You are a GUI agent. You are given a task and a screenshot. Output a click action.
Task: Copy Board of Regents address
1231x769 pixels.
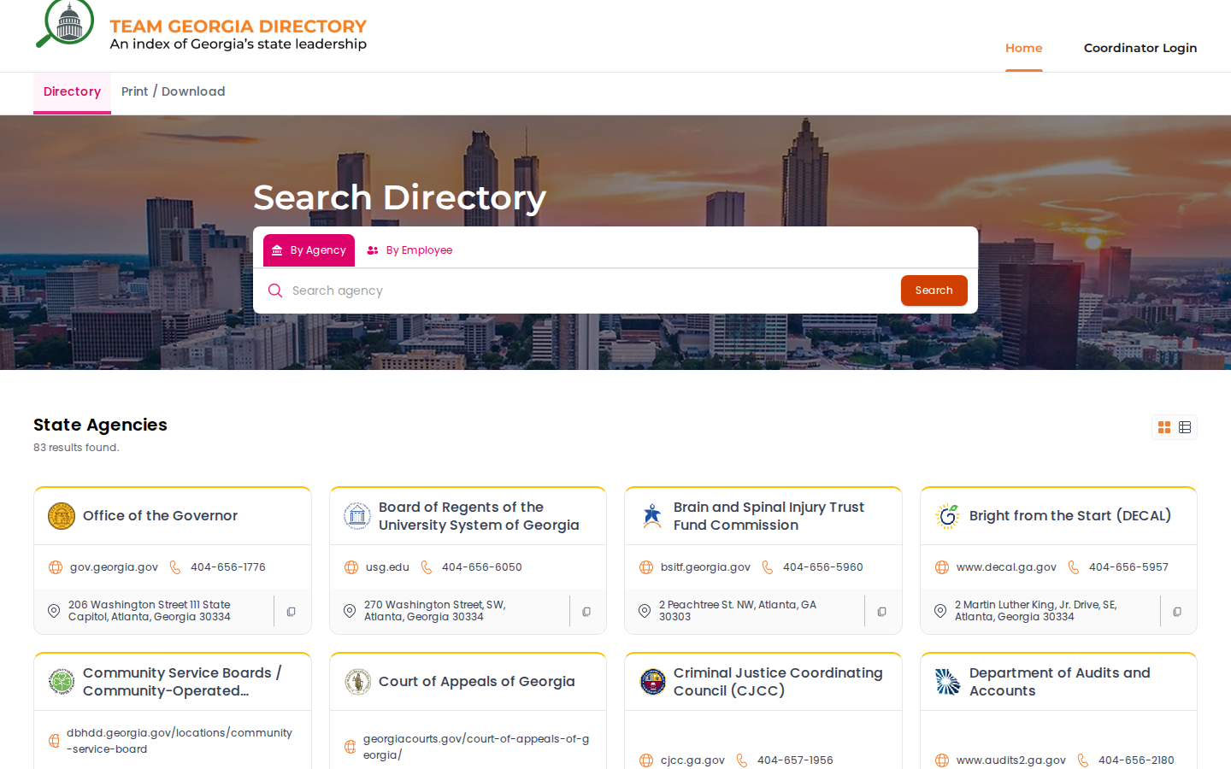click(586, 612)
